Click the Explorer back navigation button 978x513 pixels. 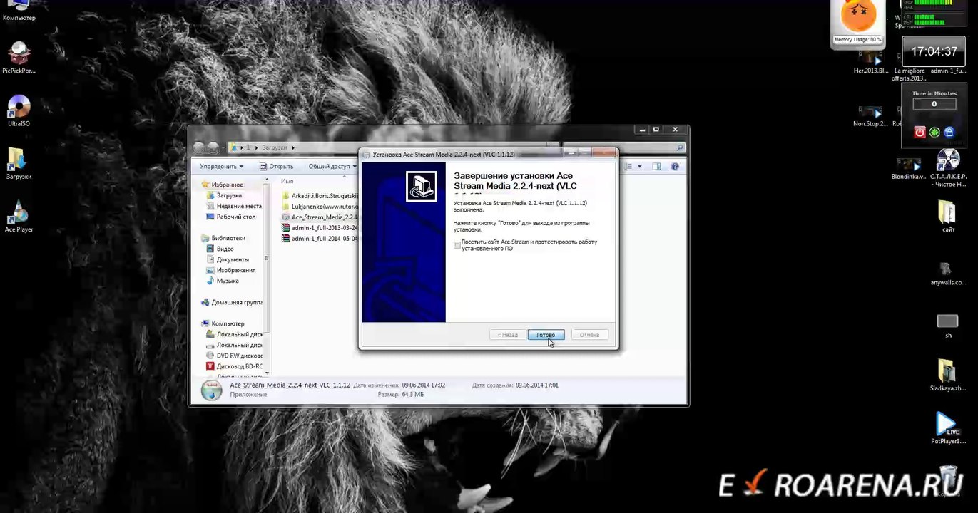click(x=199, y=147)
